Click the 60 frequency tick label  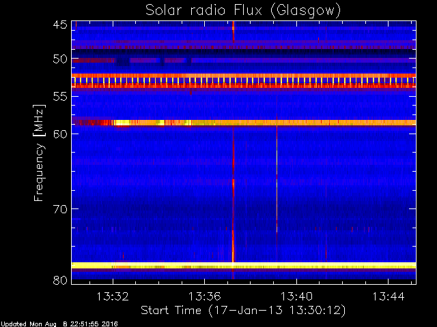click(60, 134)
